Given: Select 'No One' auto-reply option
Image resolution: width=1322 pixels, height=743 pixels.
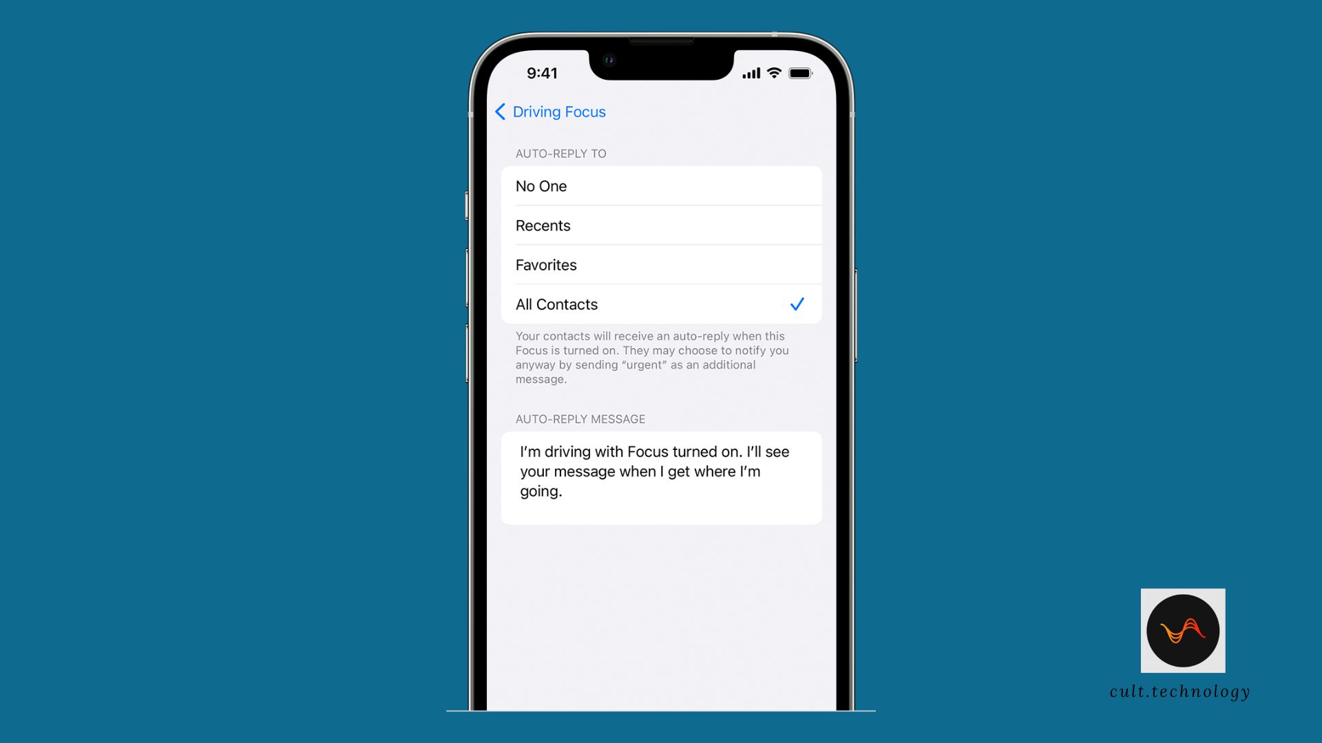Looking at the screenshot, I should click(661, 185).
